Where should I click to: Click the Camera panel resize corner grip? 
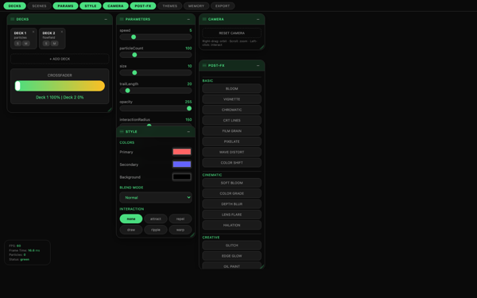[262, 47]
